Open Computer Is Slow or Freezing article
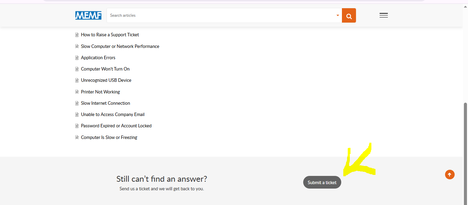 tap(109, 138)
